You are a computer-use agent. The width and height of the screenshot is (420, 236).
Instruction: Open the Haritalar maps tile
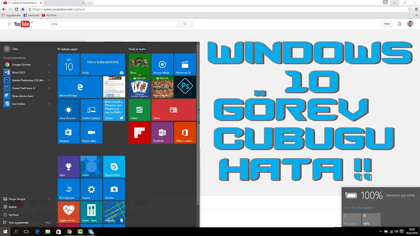(x=114, y=212)
